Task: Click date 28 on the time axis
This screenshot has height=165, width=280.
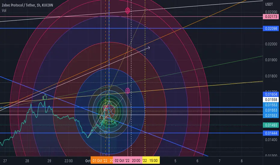Action: [x=27, y=161]
